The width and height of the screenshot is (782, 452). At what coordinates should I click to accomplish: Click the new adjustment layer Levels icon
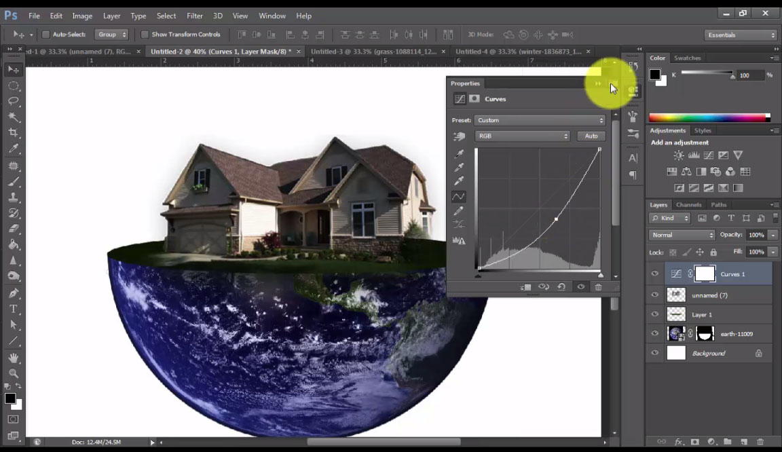693,155
